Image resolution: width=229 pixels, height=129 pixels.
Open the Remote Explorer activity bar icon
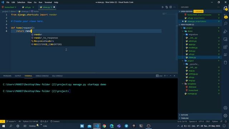(x=225, y=39)
